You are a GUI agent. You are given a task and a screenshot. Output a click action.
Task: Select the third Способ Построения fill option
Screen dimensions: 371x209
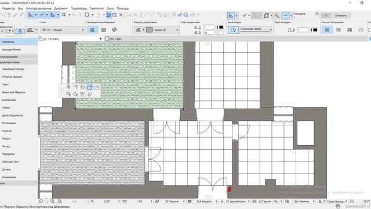pyautogui.click(x=350, y=30)
